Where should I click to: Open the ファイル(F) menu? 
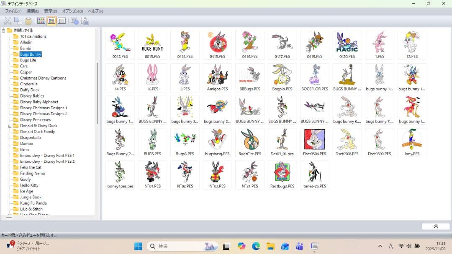pyautogui.click(x=13, y=11)
